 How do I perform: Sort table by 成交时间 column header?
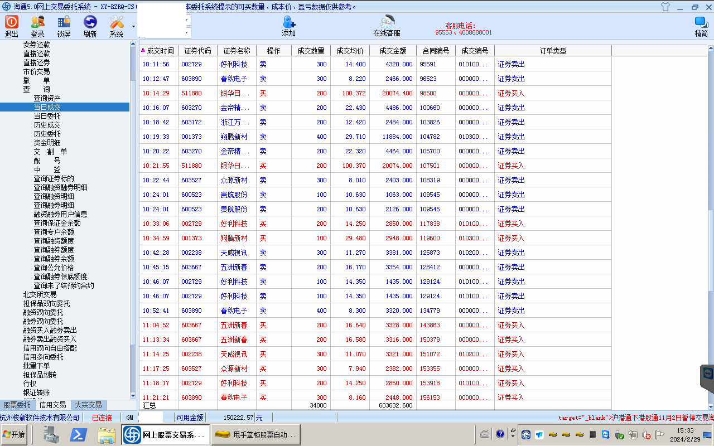[160, 51]
